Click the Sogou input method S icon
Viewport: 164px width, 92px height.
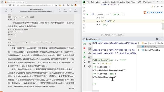[x=145, y=13]
